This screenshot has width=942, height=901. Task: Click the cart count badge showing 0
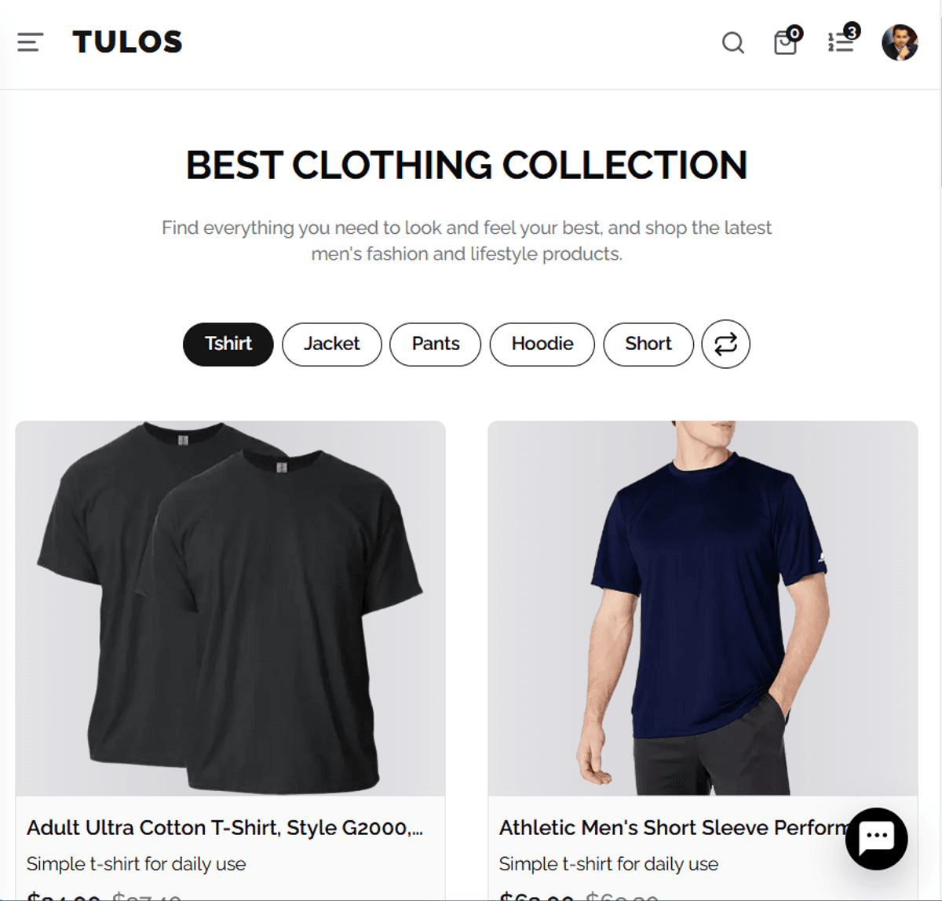pyautogui.click(x=794, y=33)
